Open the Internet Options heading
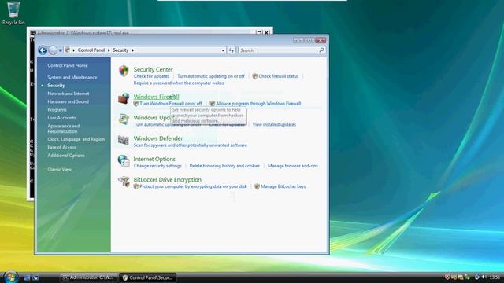 tap(154, 159)
